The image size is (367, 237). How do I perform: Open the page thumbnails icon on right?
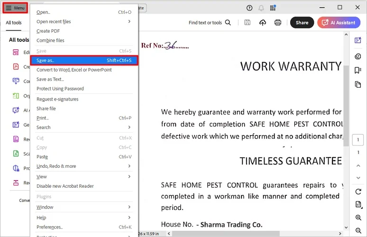(x=358, y=84)
